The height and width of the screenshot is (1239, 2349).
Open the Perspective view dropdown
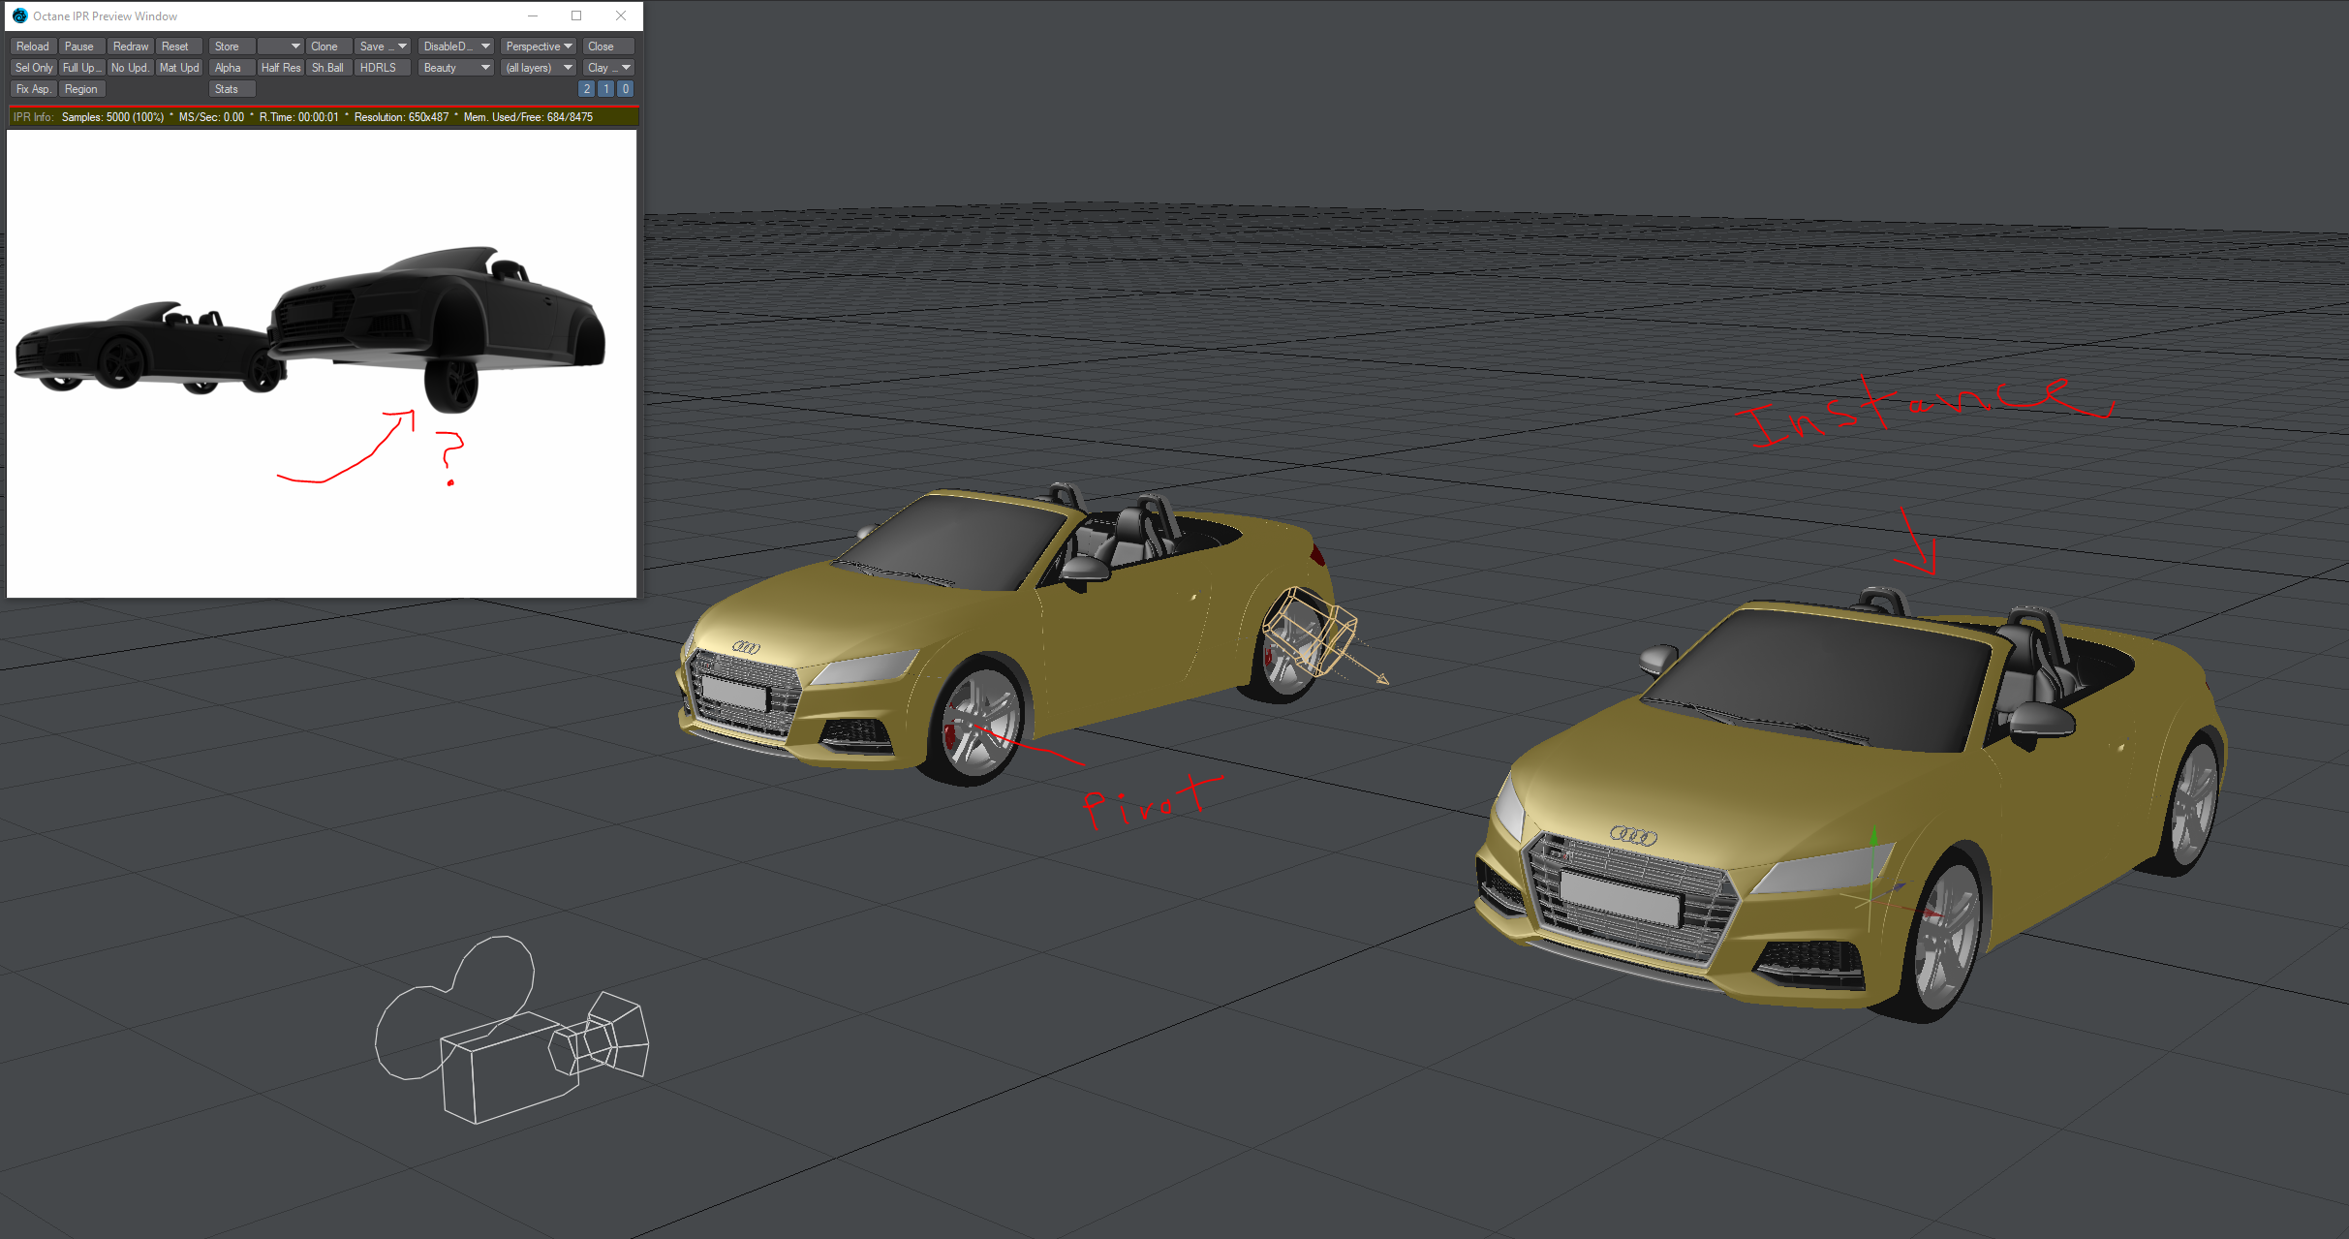click(x=539, y=46)
